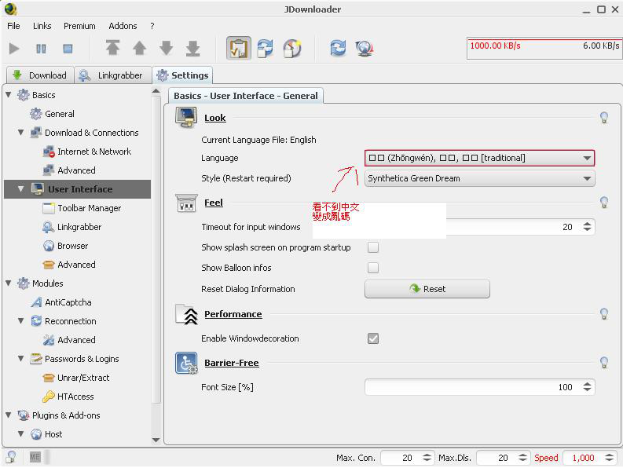Screen dimensions: 623x468
Task: Click the ME icon in status bar
Action: click(x=35, y=457)
